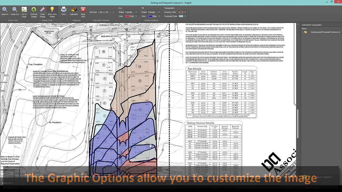This screenshot has height=192, width=342.
Task: Select the Clear Image eraser tool
Action: (x=42, y=12)
